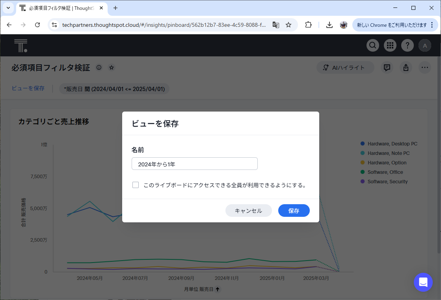Open the search magnifier icon
The height and width of the screenshot is (300, 441).
[372, 46]
